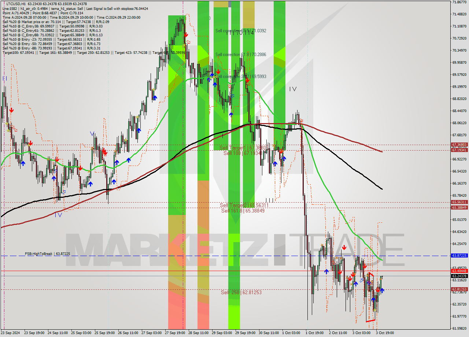Click the 27 Sep 19:00 time label
Screen dimensions: 469x337
175,333
